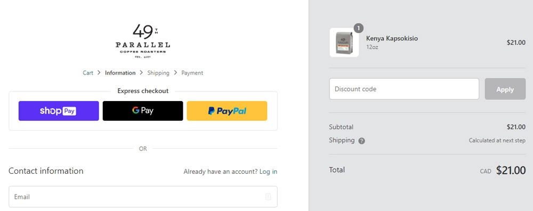Click the autofill icon in the Email field
The width and height of the screenshot is (533, 211).
(x=268, y=197)
